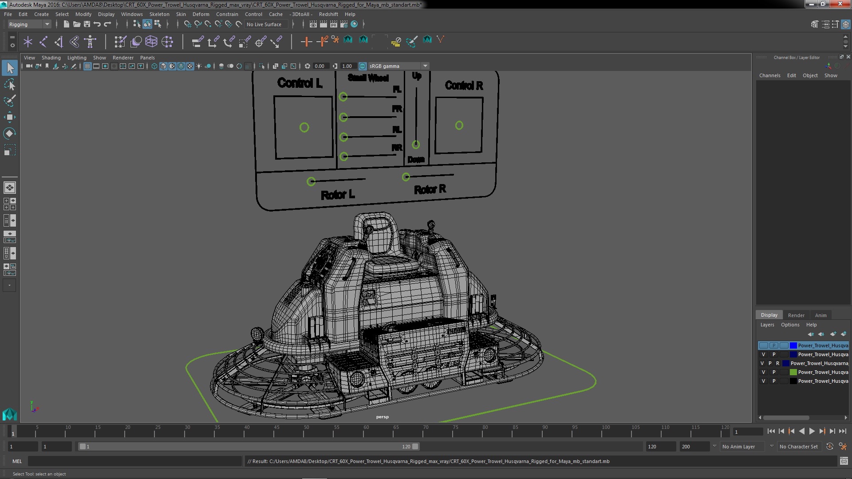852x479 pixels.
Task: Save the scene with the floppy disk icon
Action: [x=87, y=24]
